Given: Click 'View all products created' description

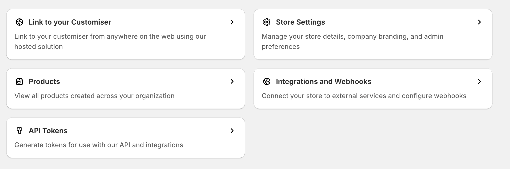Looking at the screenshot, I should tap(94, 96).
